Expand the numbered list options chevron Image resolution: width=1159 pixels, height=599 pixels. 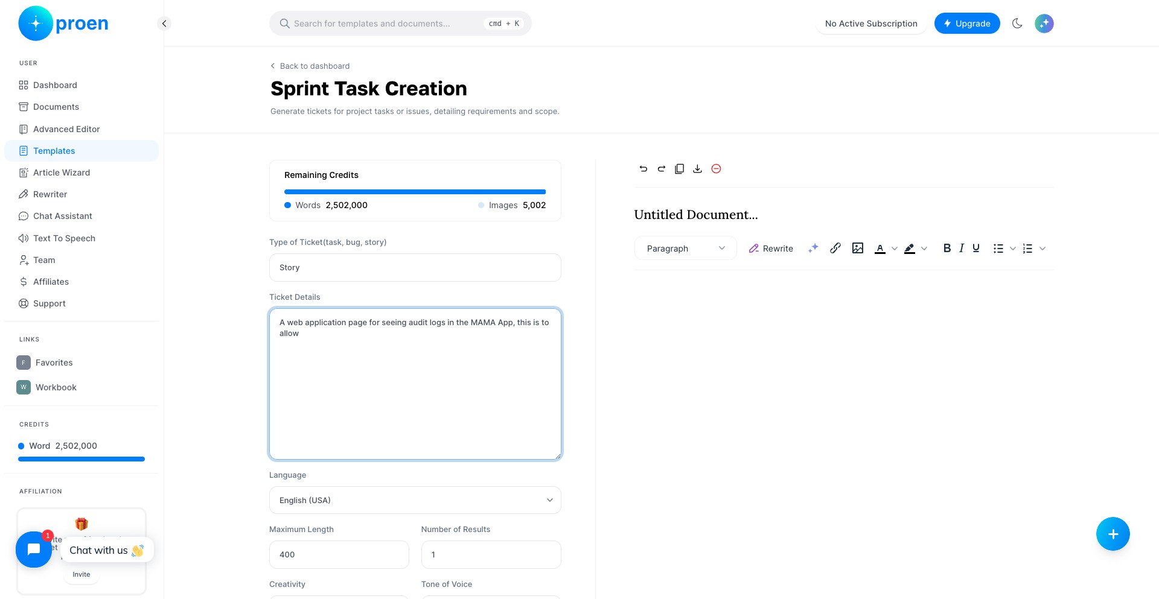click(x=1042, y=249)
